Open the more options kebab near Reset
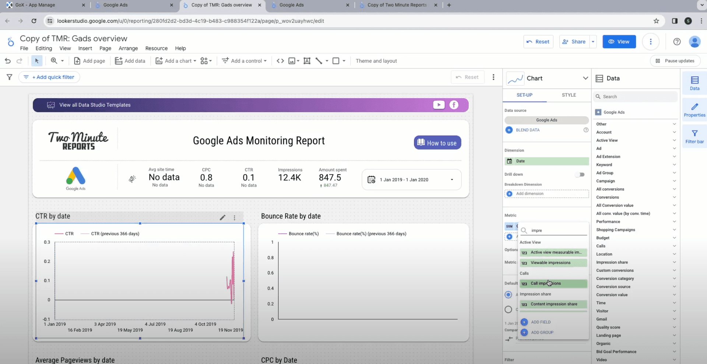This screenshot has width=707, height=364. click(493, 77)
